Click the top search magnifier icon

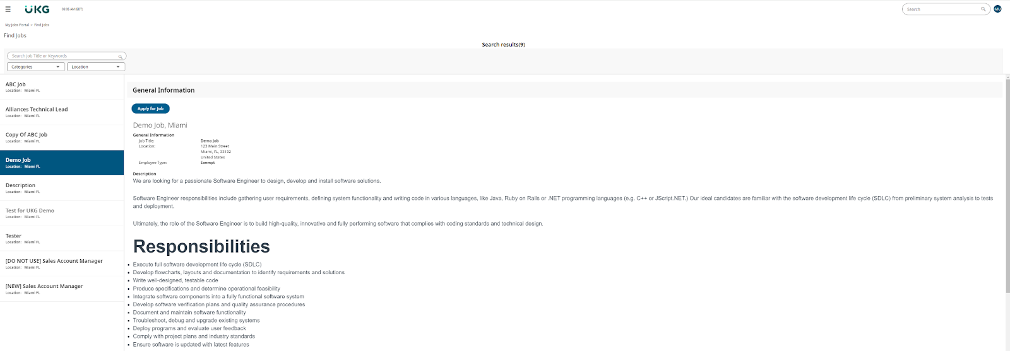click(983, 9)
